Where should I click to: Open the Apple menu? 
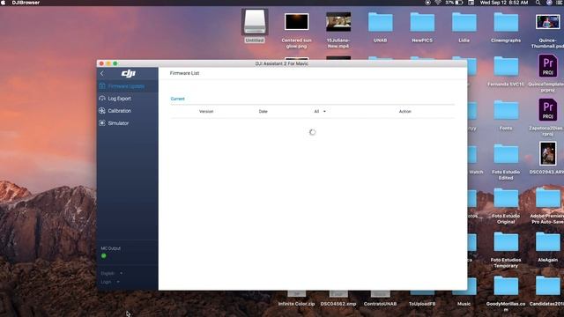click(4, 3)
